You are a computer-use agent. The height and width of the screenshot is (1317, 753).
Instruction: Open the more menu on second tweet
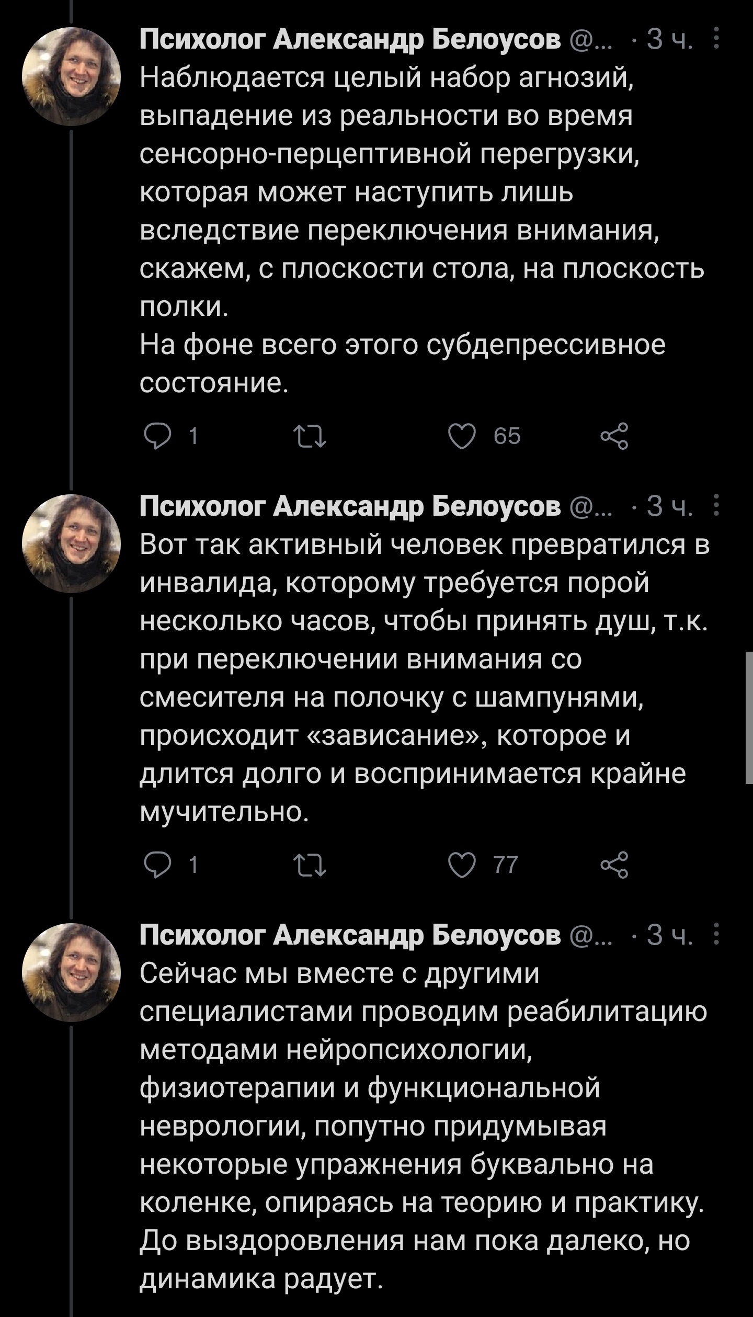click(x=717, y=506)
